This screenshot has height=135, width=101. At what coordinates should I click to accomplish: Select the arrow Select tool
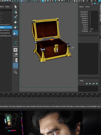(16, 7)
